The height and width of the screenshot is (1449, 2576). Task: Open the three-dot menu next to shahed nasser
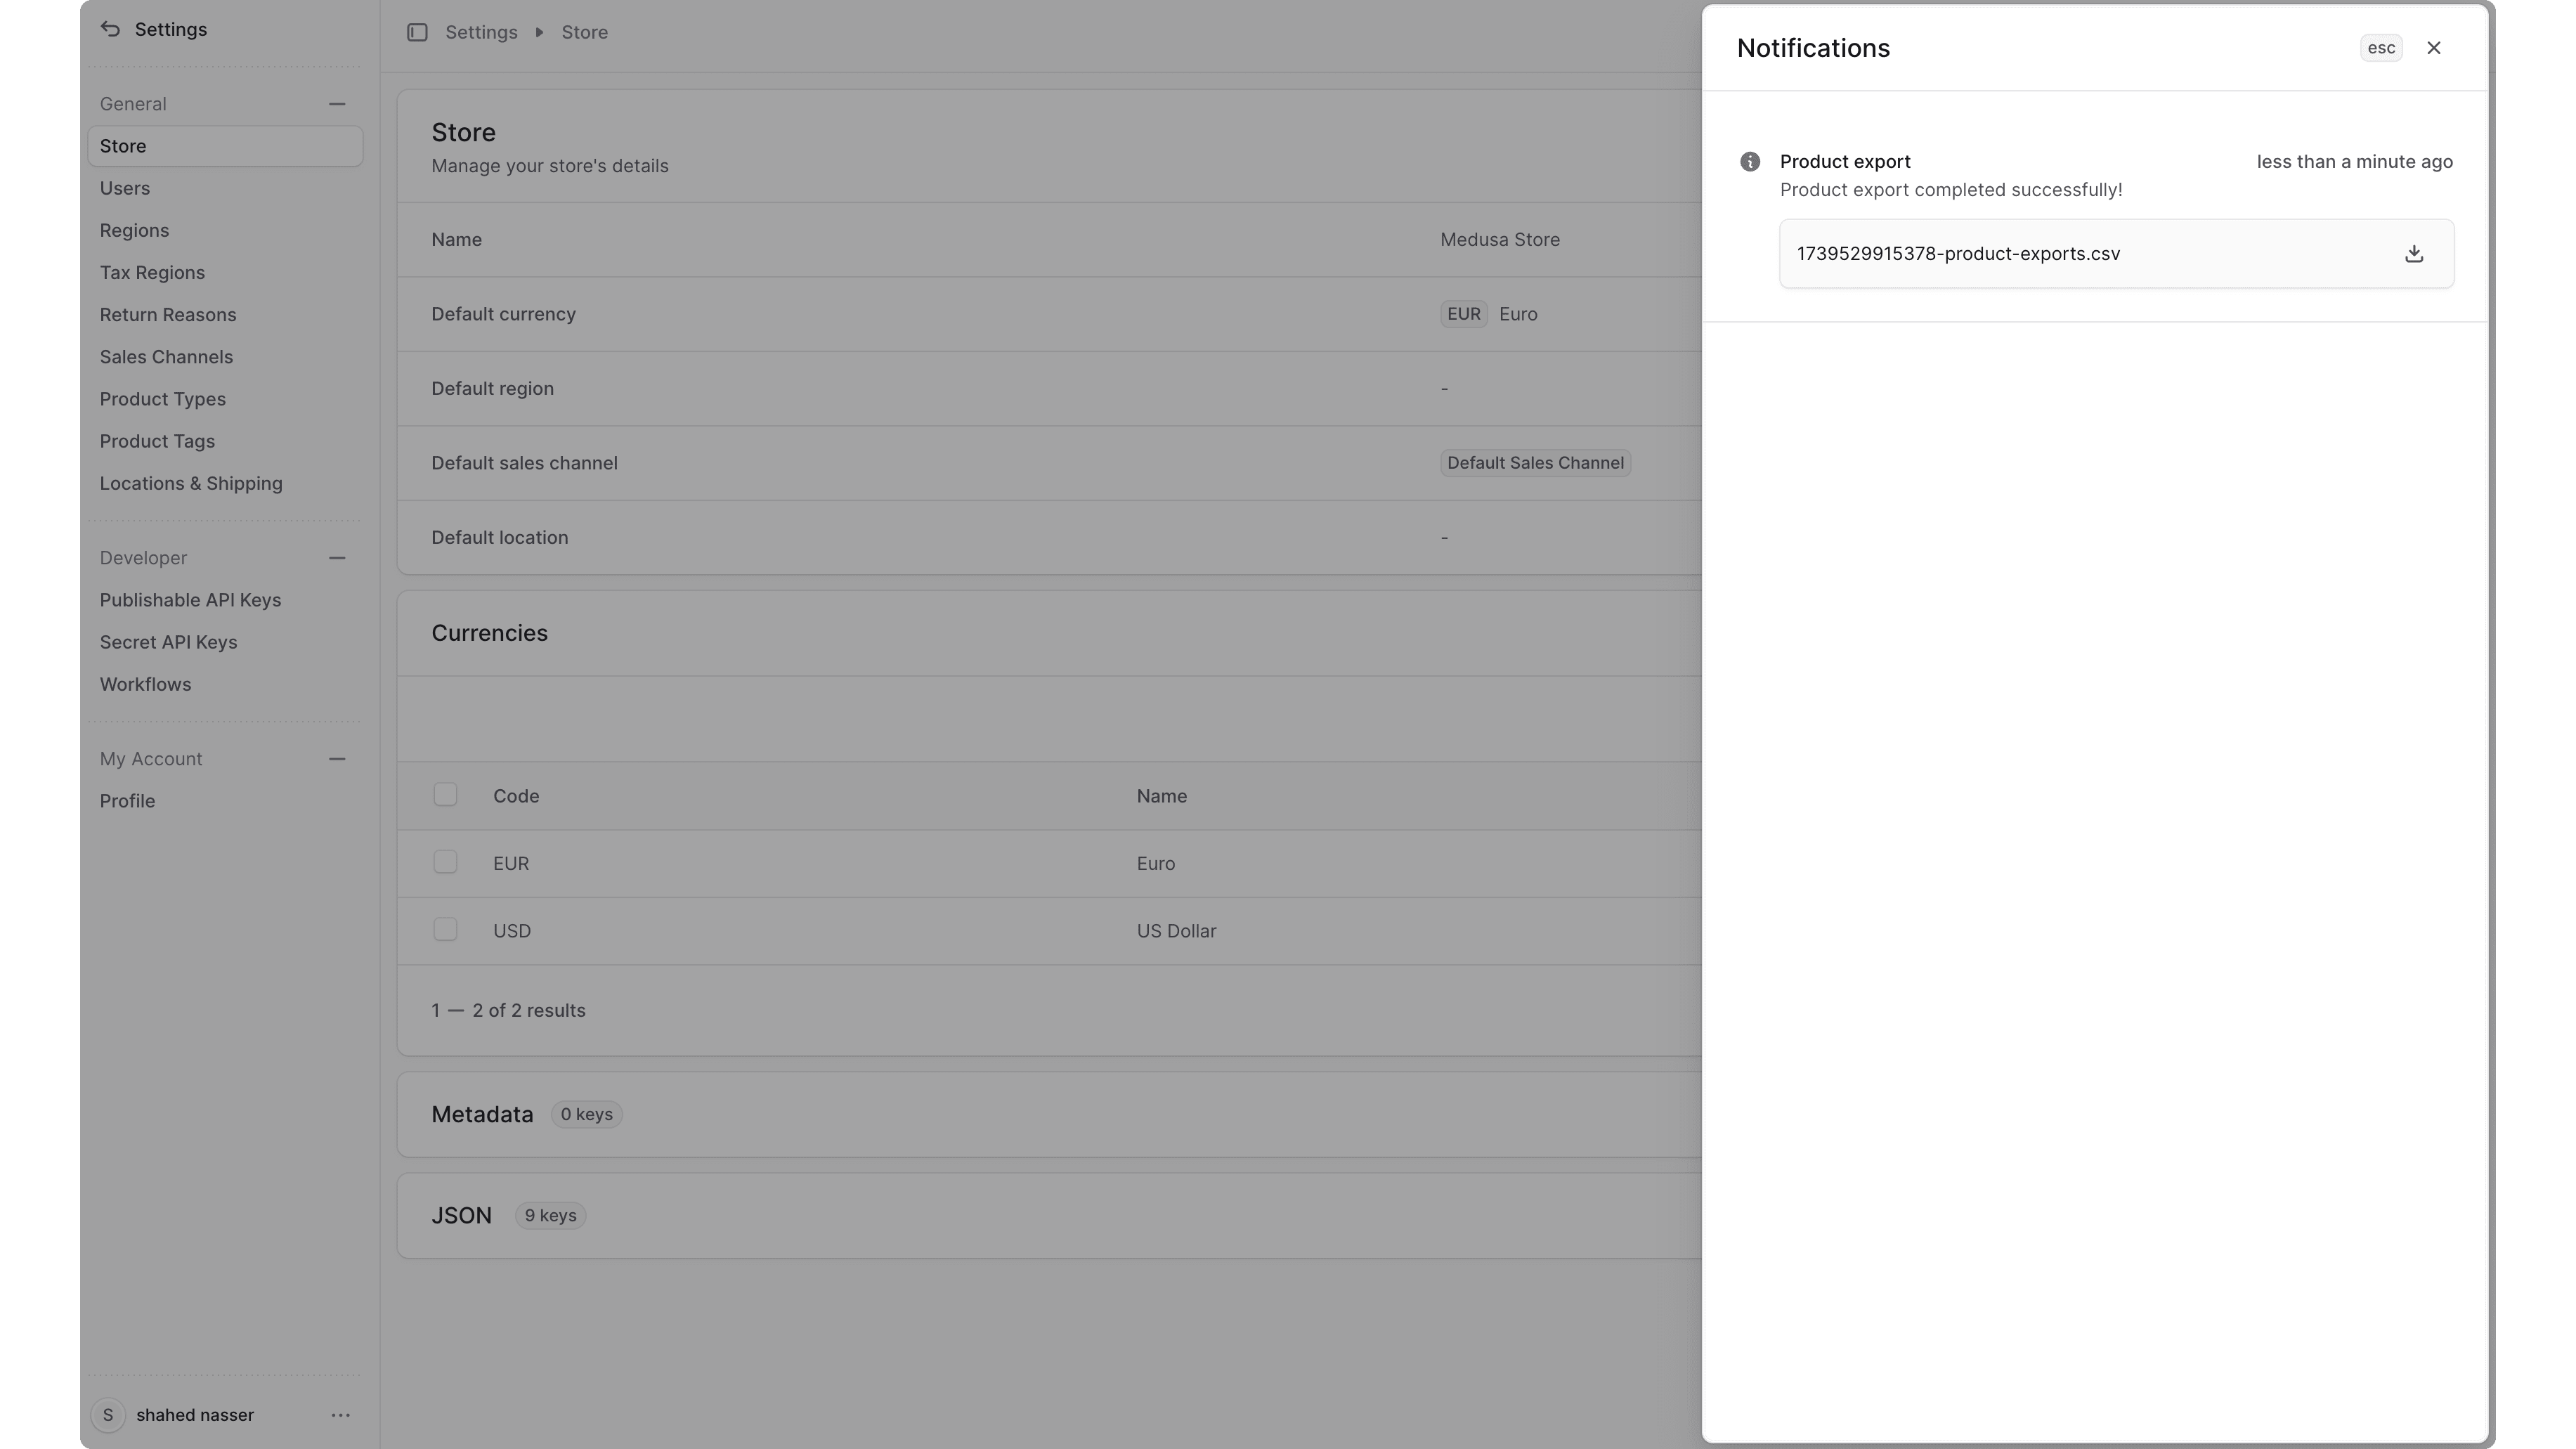click(x=341, y=1415)
